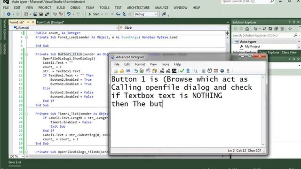Click the decrease font size icon in Advanced Notepad
Screen dimensions: 301x169
click(x=162, y=71)
